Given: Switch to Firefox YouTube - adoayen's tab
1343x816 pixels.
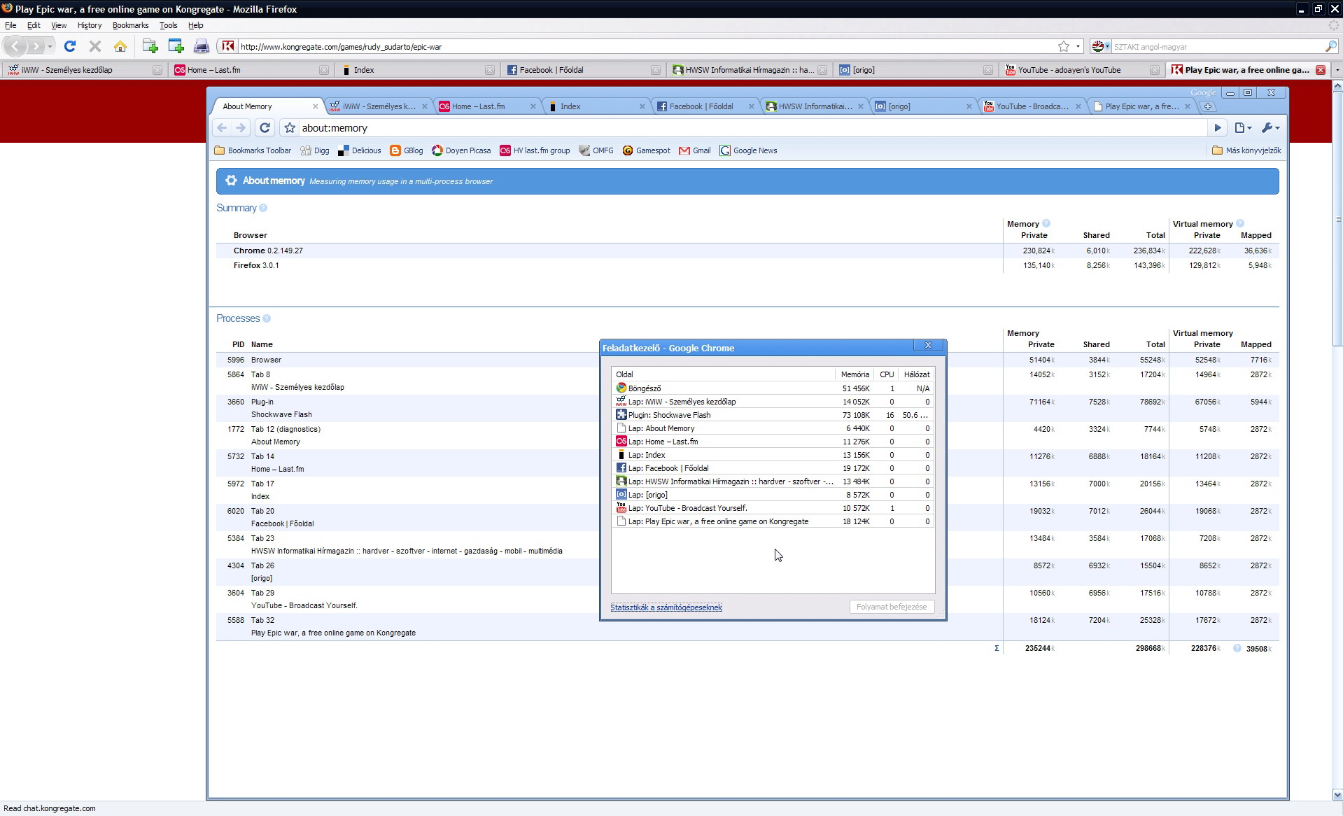Looking at the screenshot, I should [1081, 70].
